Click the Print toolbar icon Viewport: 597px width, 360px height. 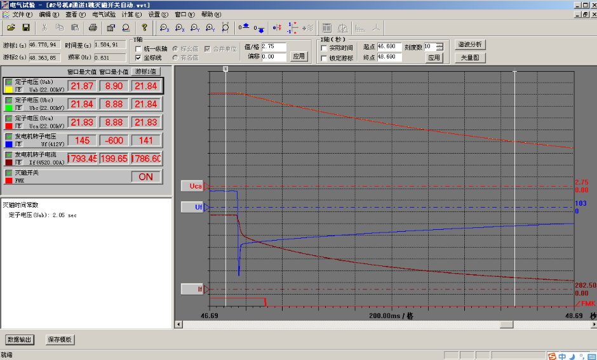[x=93, y=27]
